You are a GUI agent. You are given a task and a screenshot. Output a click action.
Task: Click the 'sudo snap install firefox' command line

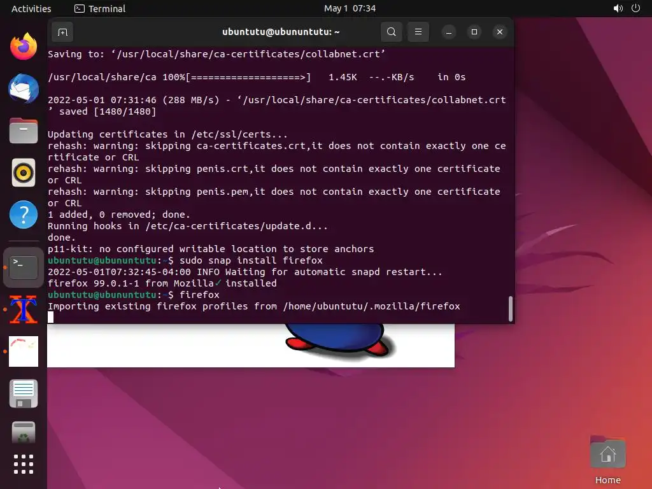[185, 260]
